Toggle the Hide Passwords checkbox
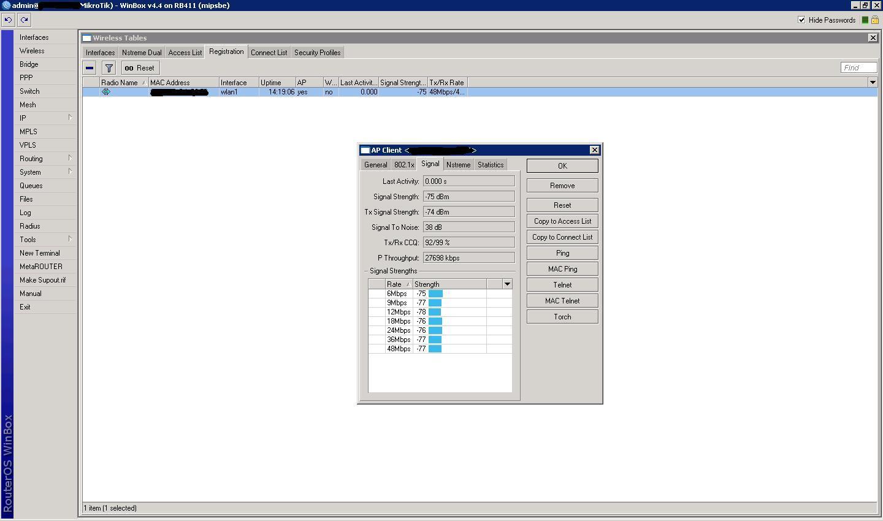 point(801,20)
